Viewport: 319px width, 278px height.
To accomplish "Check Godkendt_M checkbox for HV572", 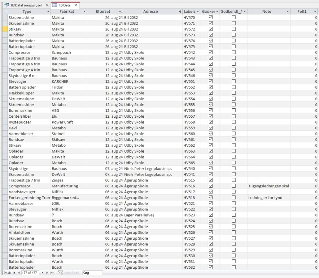I will coord(234,29).
